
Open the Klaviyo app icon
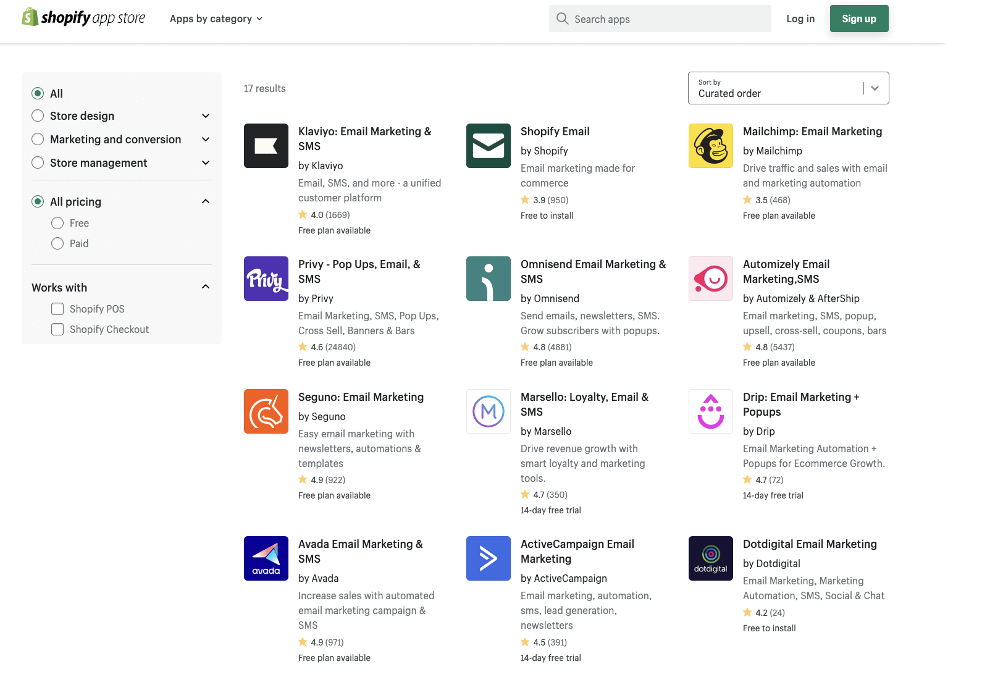(266, 146)
